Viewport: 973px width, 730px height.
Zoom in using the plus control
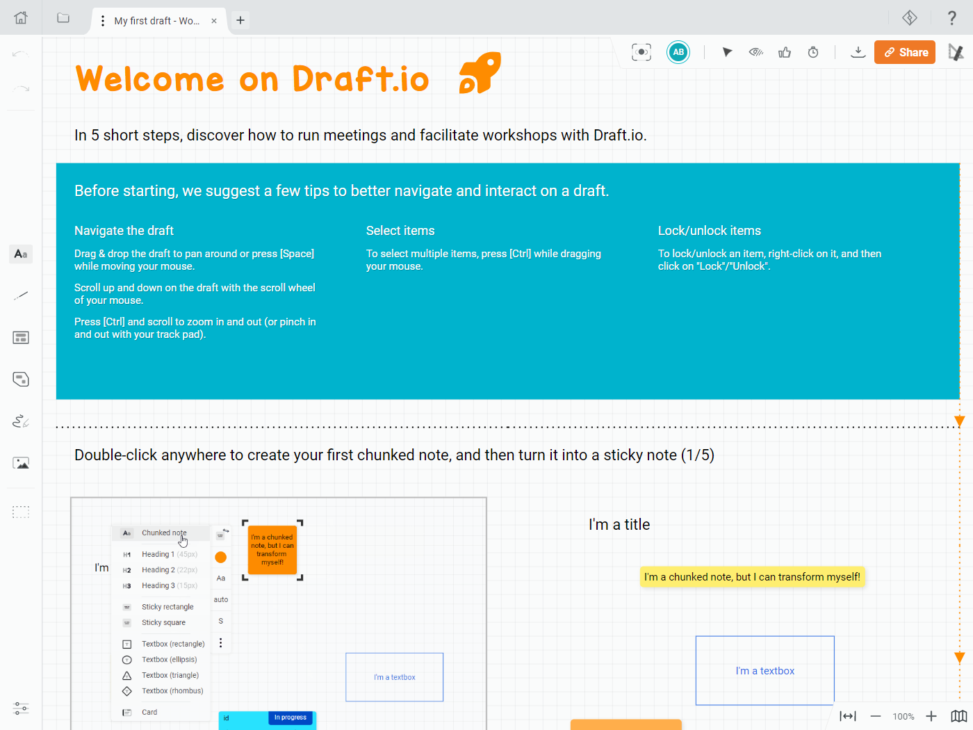click(931, 716)
